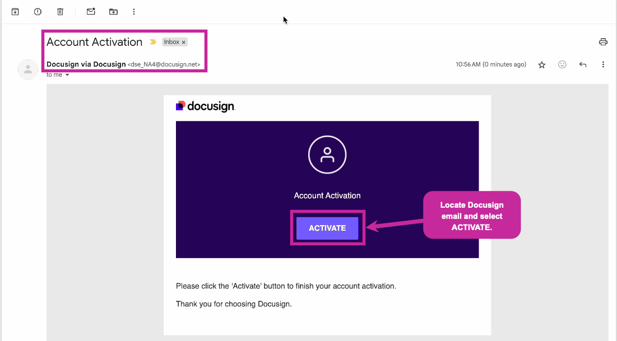This screenshot has height=341, width=617.
Task: Click the sender's profile avatar
Action: [x=28, y=69]
